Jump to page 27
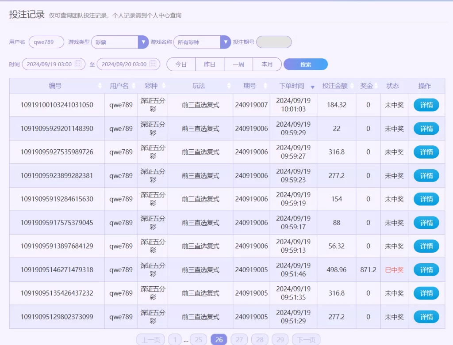The image size is (453, 345). (x=239, y=340)
